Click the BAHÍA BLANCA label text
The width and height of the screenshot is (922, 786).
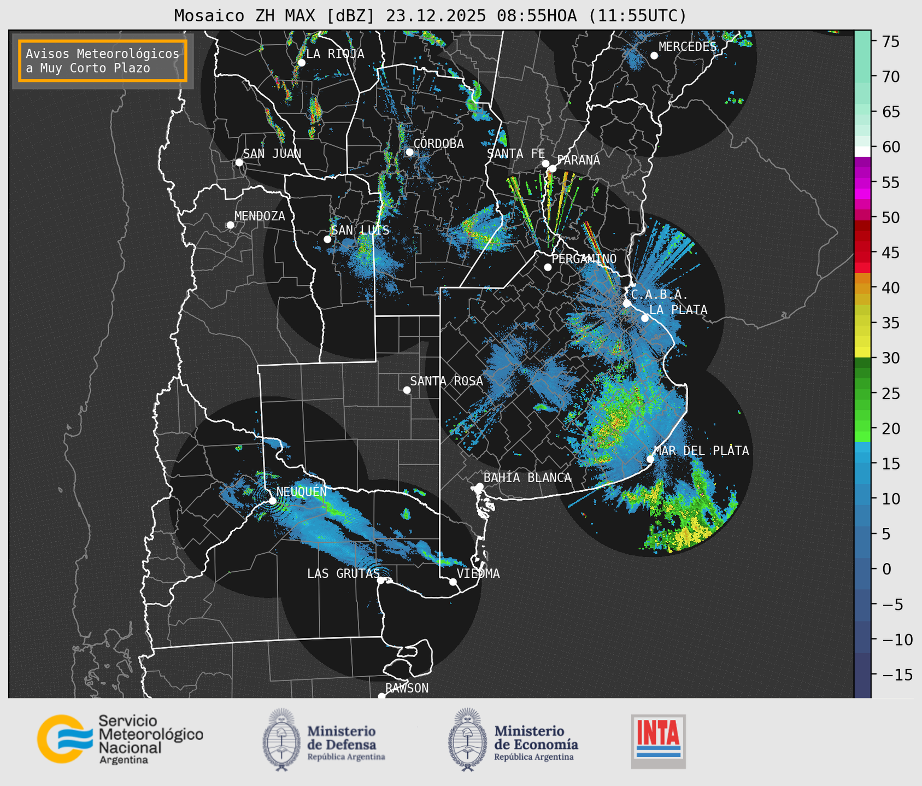527,478
